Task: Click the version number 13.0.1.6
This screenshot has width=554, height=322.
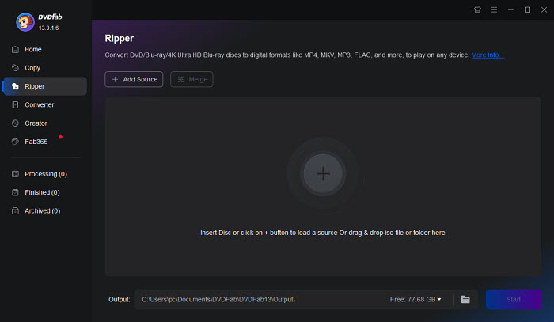Action: pyautogui.click(x=49, y=28)
